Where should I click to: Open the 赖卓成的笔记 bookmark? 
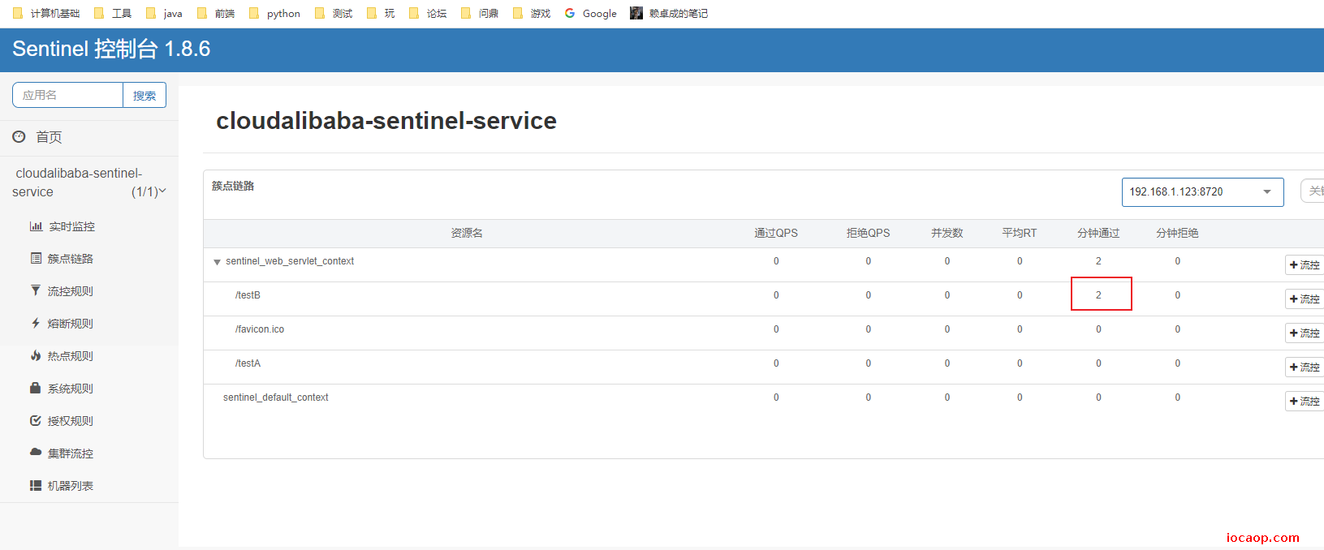[669, 13]
